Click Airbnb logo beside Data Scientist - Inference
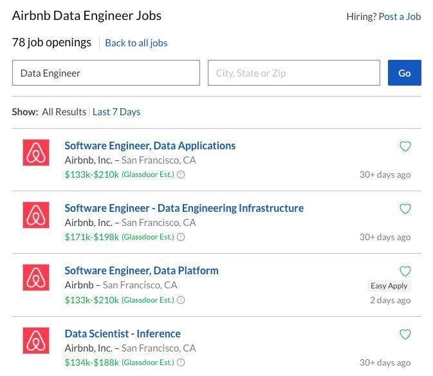433x376 pixels. coord(36,341)
